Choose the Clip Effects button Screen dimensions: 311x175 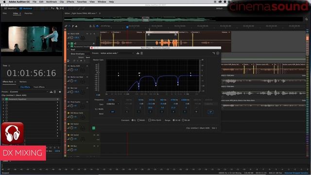25,87
